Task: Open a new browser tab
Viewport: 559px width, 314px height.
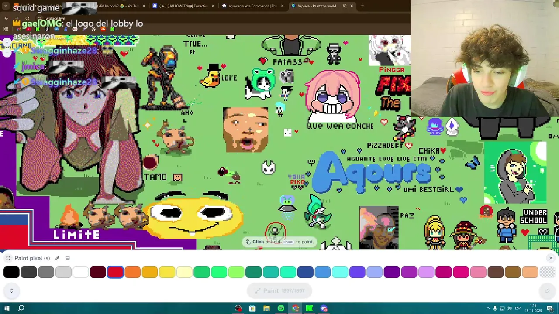Action: [x=362, y=6]
